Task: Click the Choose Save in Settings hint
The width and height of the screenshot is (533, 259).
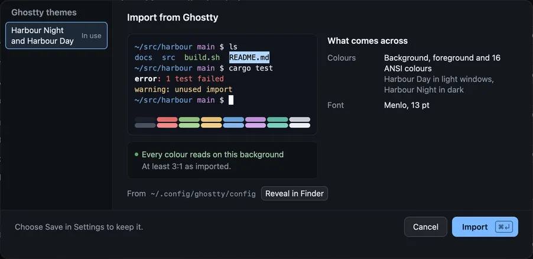Action: pos(79,227)
